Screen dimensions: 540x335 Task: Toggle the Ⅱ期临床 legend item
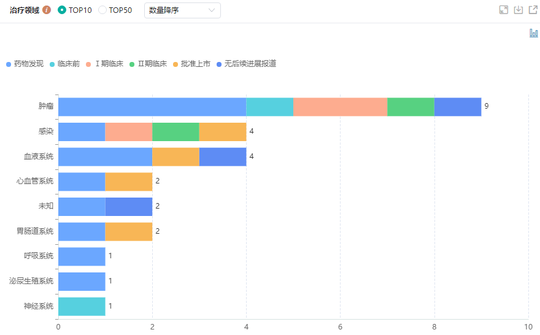pyautogui.click(x=148, y=64)
